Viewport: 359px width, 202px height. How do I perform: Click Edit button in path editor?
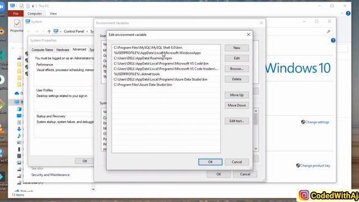coord(237,58)
